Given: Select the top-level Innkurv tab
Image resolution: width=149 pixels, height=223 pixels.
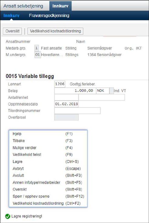Looking at the screenshot, I should pyautogui.click(x=60, y=6).
